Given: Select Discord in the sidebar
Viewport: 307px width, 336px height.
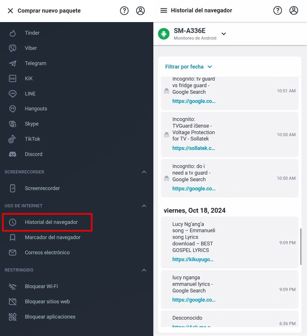Looking at the screenshot, I should pos(34,154).
